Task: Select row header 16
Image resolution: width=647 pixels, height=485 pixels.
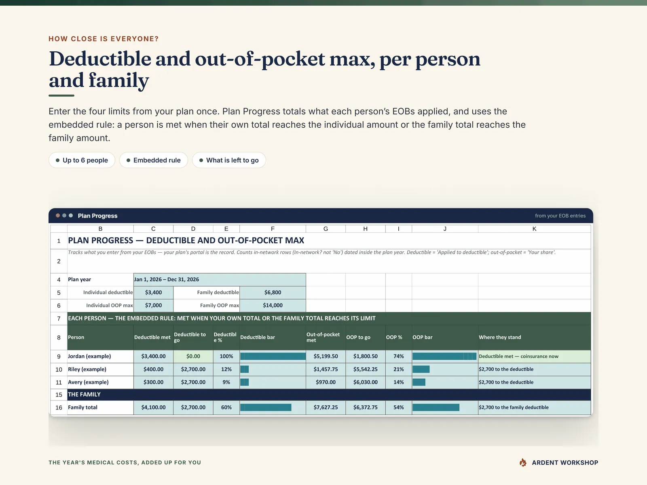Action: (59, 407)
